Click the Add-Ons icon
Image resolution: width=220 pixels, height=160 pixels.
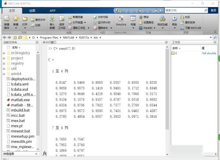[x=162, y=19]
